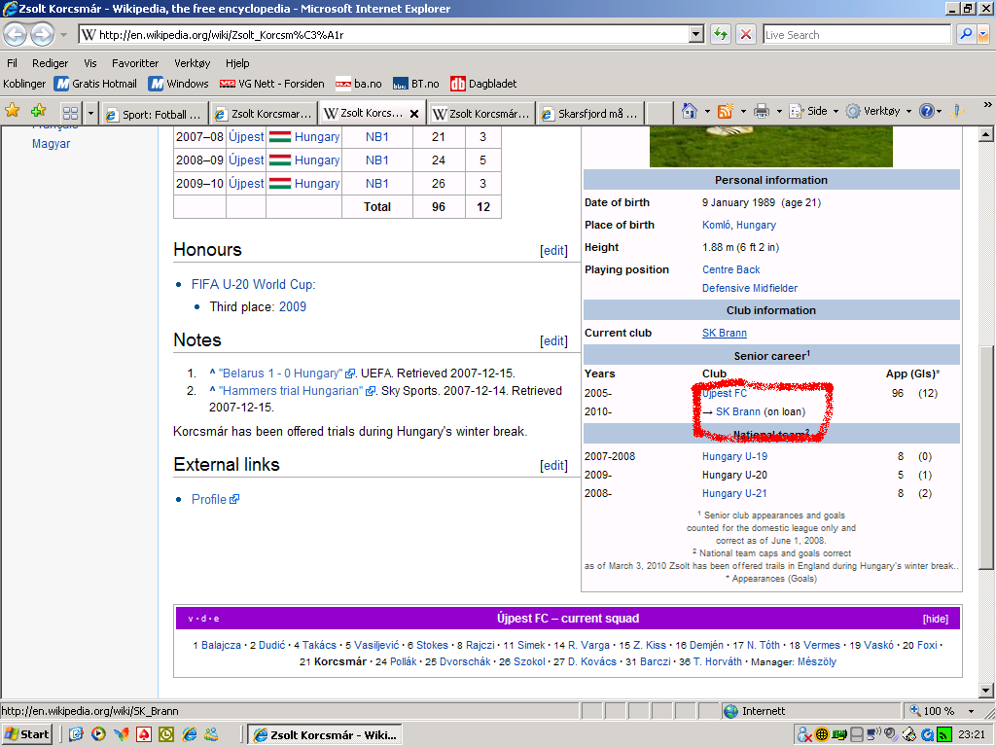Click the system tray clock 23:21
996x747 pixels.
point(972,734)
